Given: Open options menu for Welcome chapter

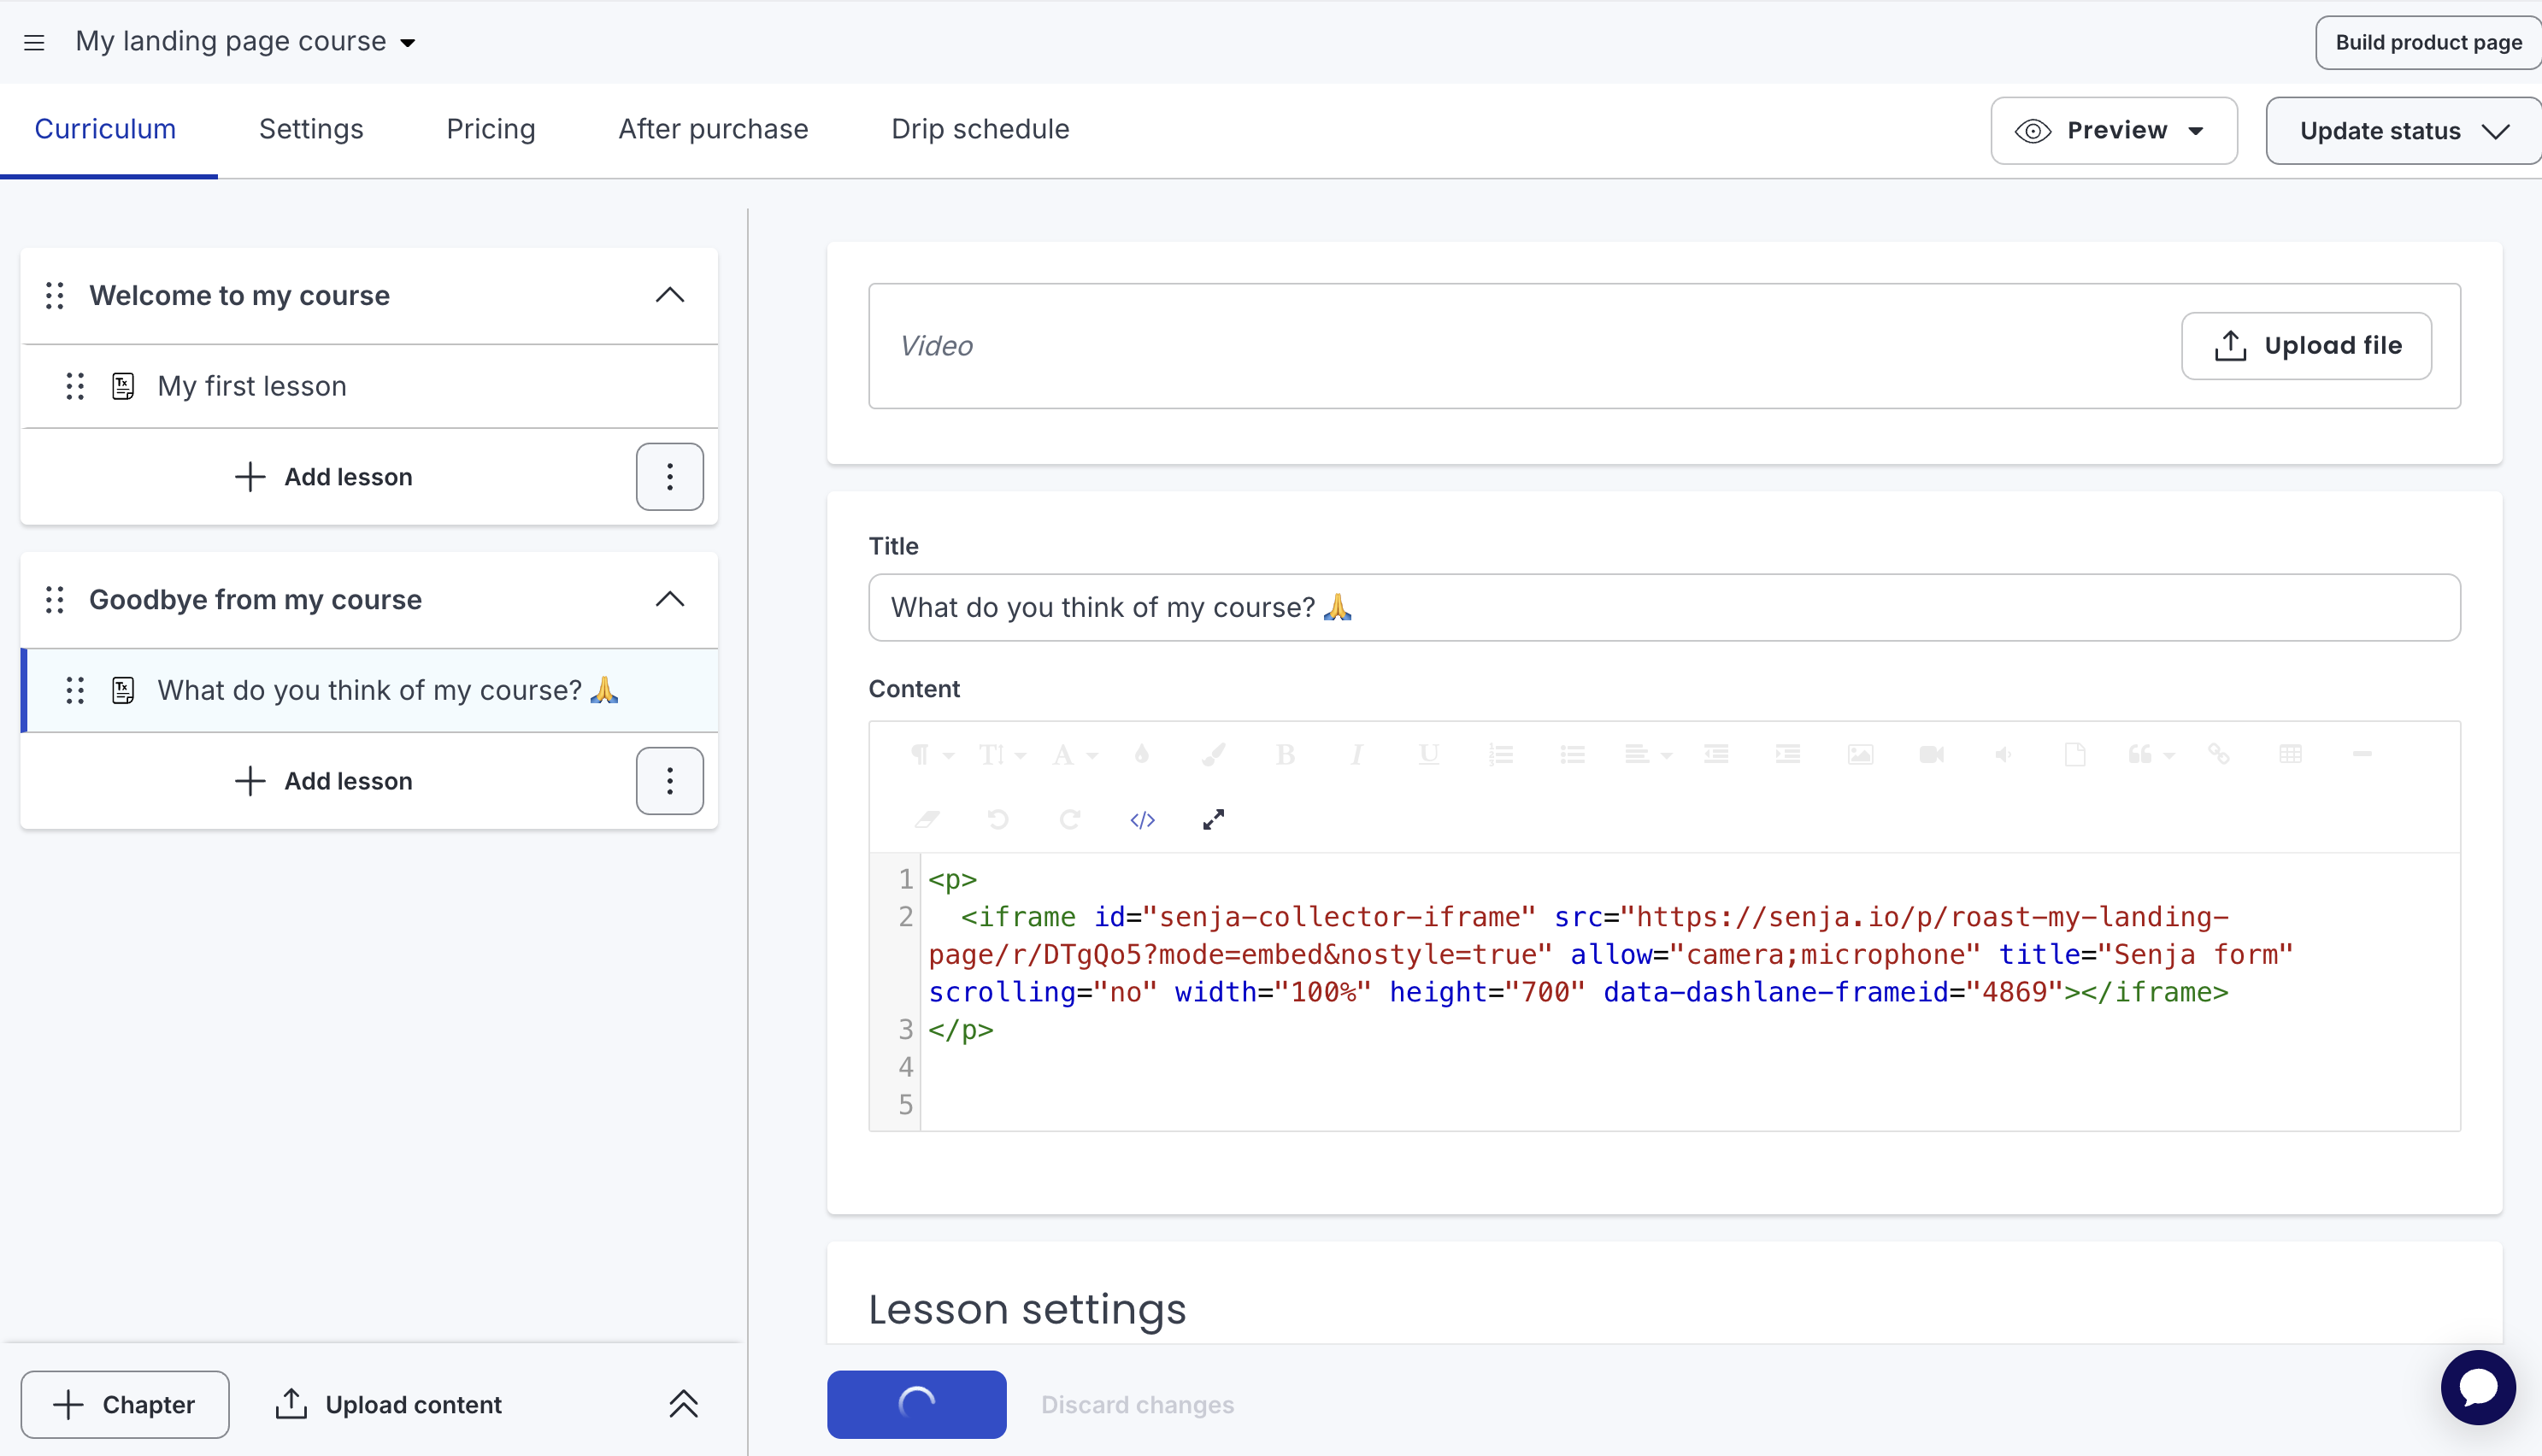Looking at the screenshot, I should 670,477.
